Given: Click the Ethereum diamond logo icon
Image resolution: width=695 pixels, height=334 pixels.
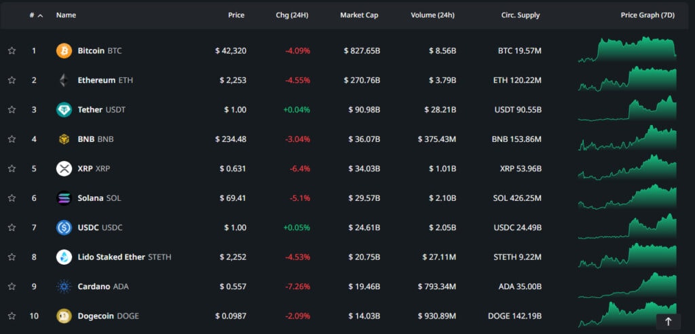Looking at the screenshot, I should 64,80.
